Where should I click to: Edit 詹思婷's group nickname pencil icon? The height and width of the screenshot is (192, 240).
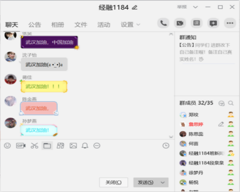(221, 124)
